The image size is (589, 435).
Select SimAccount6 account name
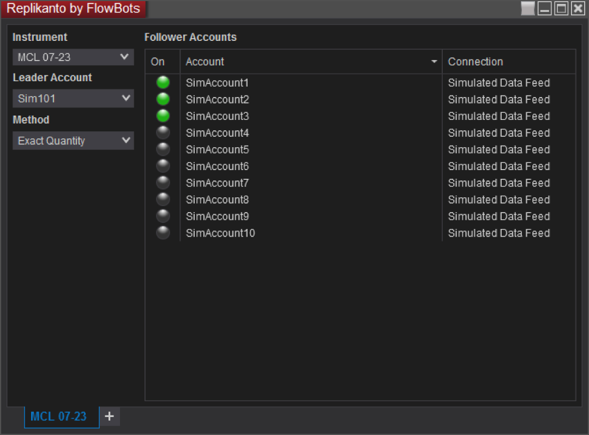tap(218, 166)
